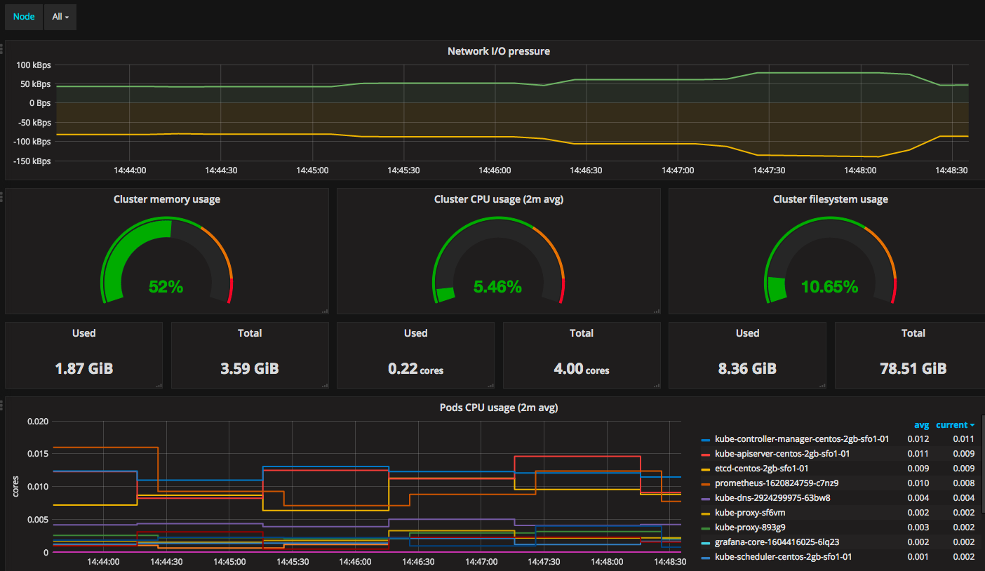The image size is (985, 571).
Task: Toggle prometheus-1620824759-c7nz9 series in legend
Action: click(x=777, y=483)
